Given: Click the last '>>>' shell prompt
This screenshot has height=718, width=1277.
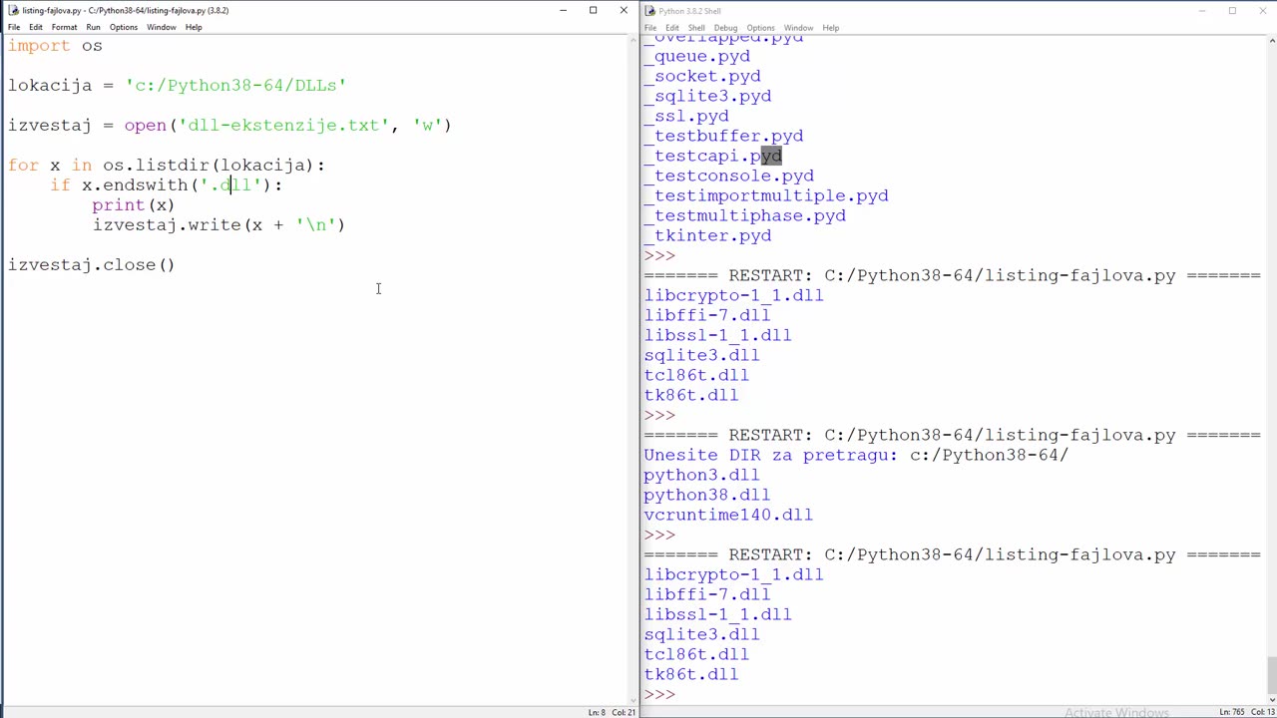Looking at the screenshot, I should pos(659,695).
